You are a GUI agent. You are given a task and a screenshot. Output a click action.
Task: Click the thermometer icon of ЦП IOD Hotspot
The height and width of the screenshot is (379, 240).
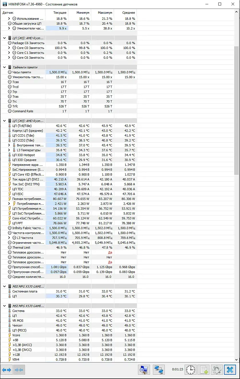(x=10, y=155)
